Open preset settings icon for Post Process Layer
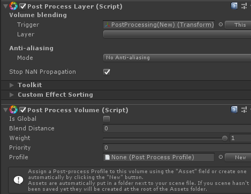This screenshot has height=194, width=251. click(x=244, y=6)
